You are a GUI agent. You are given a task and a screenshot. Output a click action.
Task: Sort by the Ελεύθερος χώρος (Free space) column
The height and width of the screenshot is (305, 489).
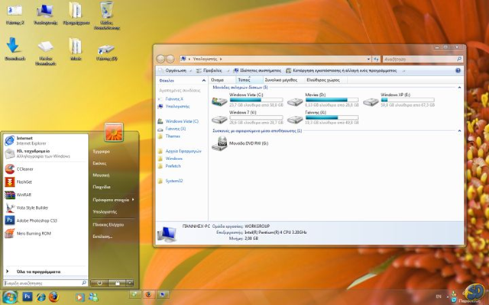tap(326, 80)
